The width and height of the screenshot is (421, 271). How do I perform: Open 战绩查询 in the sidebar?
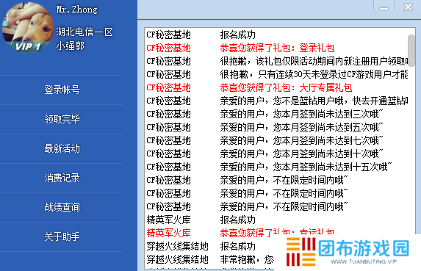coord(62,207)
